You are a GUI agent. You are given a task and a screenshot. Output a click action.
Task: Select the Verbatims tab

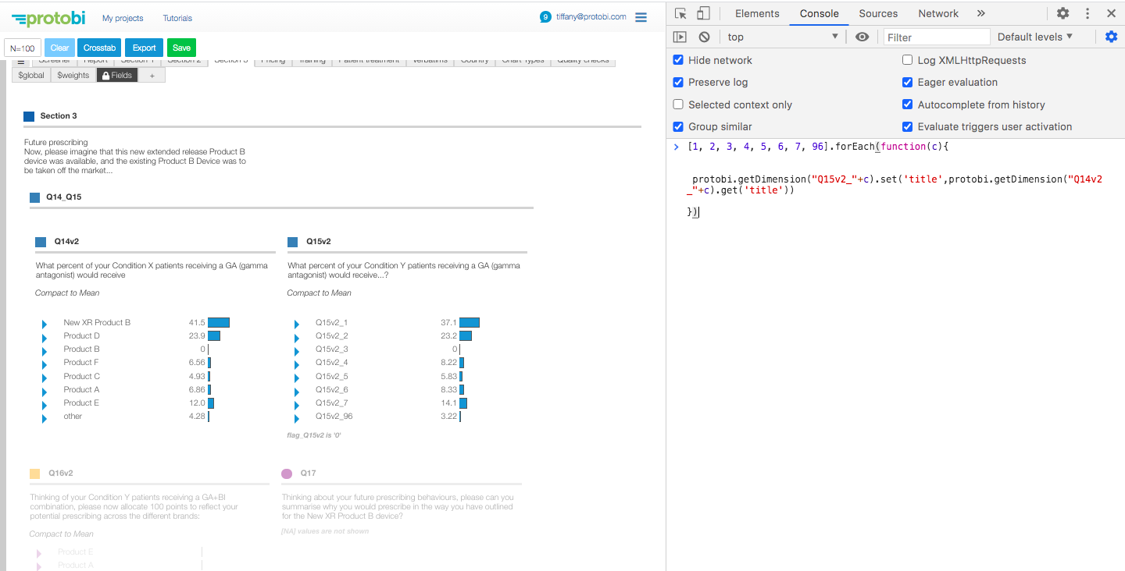[x=430, y=59]
